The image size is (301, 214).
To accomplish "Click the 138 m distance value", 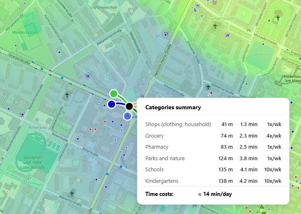I will (x=225, y=181).
